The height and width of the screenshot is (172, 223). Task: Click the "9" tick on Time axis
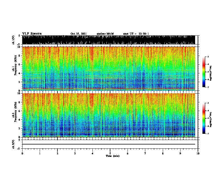[180, 153]
